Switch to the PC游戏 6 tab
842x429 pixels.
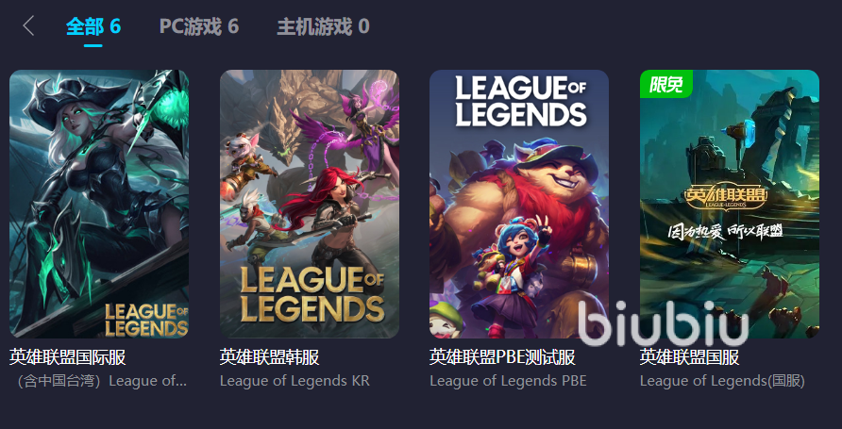pos(198,26)
